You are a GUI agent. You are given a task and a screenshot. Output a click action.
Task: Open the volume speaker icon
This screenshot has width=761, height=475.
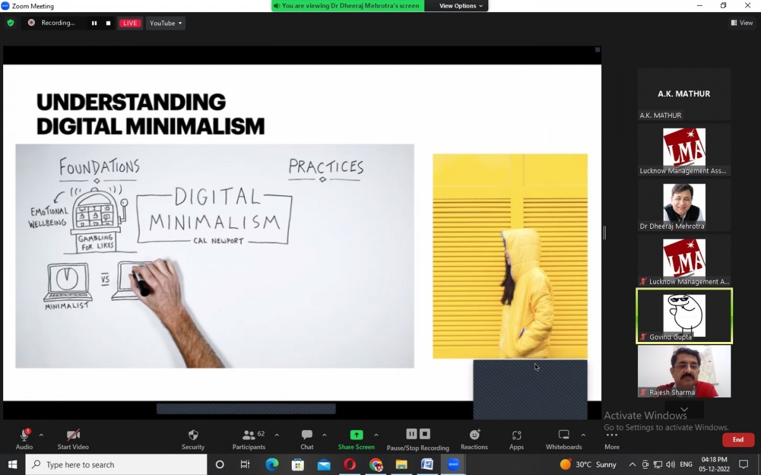click(x=670, y=464)
